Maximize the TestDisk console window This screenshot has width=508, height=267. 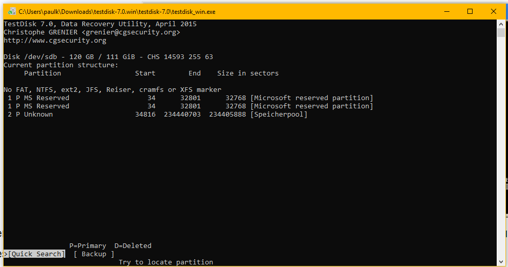pyautogui.click(x=470, y=12)
